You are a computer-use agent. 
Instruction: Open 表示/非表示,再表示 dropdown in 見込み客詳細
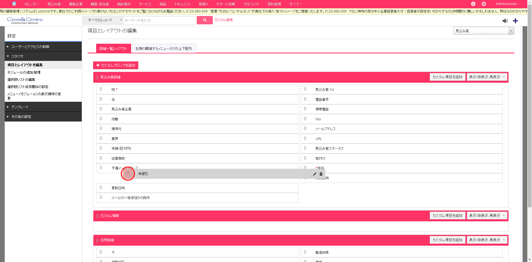coord(487,77)
